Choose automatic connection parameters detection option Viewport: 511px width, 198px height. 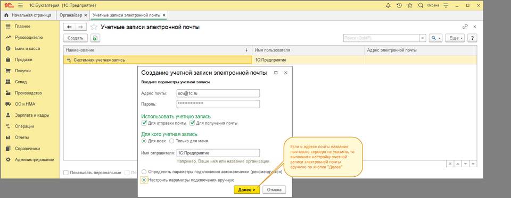(x=144, y=171)
